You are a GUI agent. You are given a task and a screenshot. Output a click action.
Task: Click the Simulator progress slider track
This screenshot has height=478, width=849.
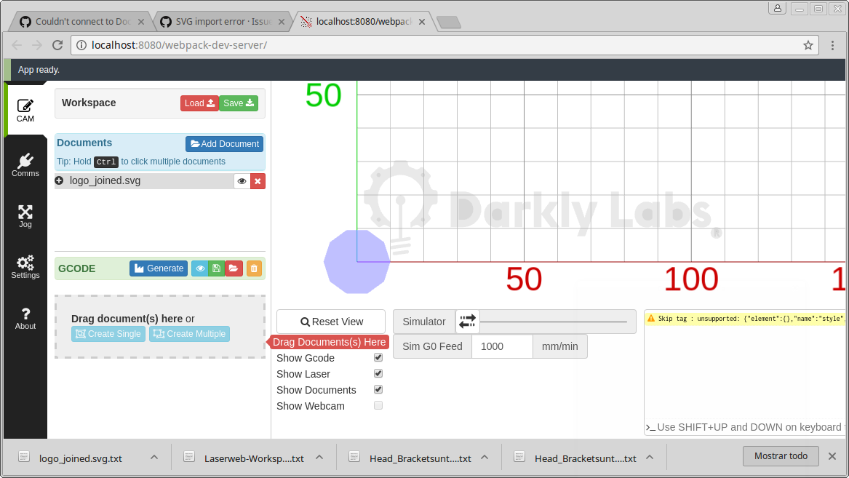pyautogui.click(x=553, y=322)
